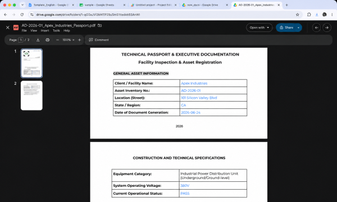The image size is (337, 202).
Task: Click '101 Silicon Valley Blvd' location value
Action: pyautogui.click(x=199, y=98)
